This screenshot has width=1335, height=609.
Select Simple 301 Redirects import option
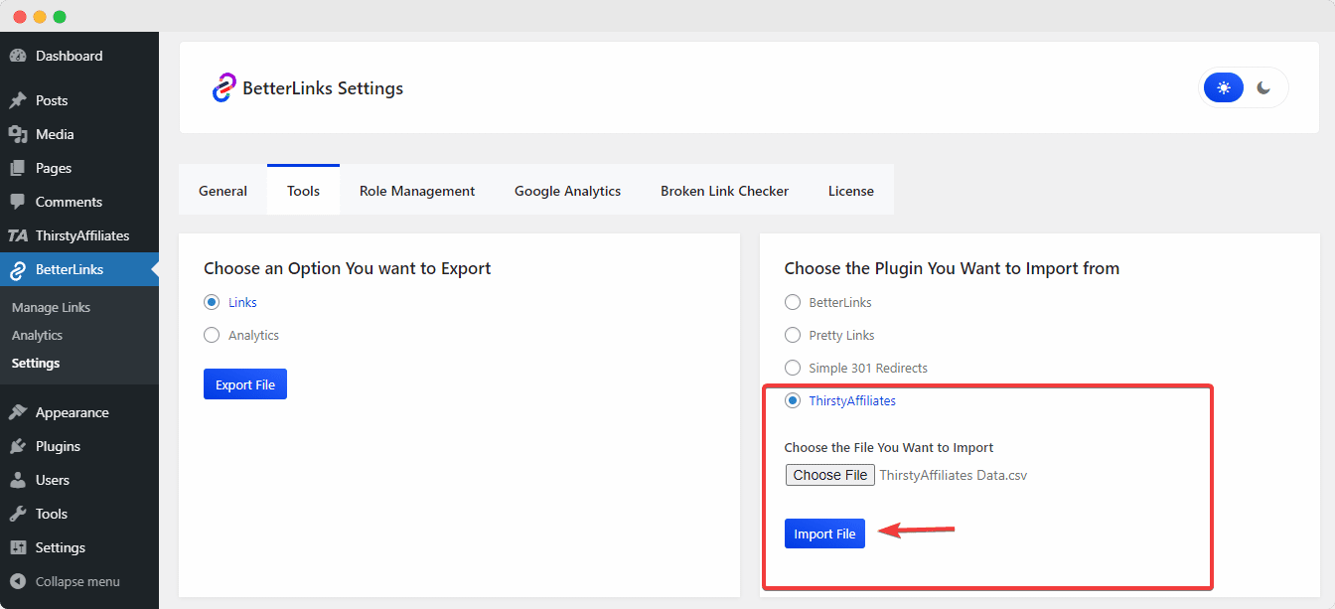click(x=793, y=368)
